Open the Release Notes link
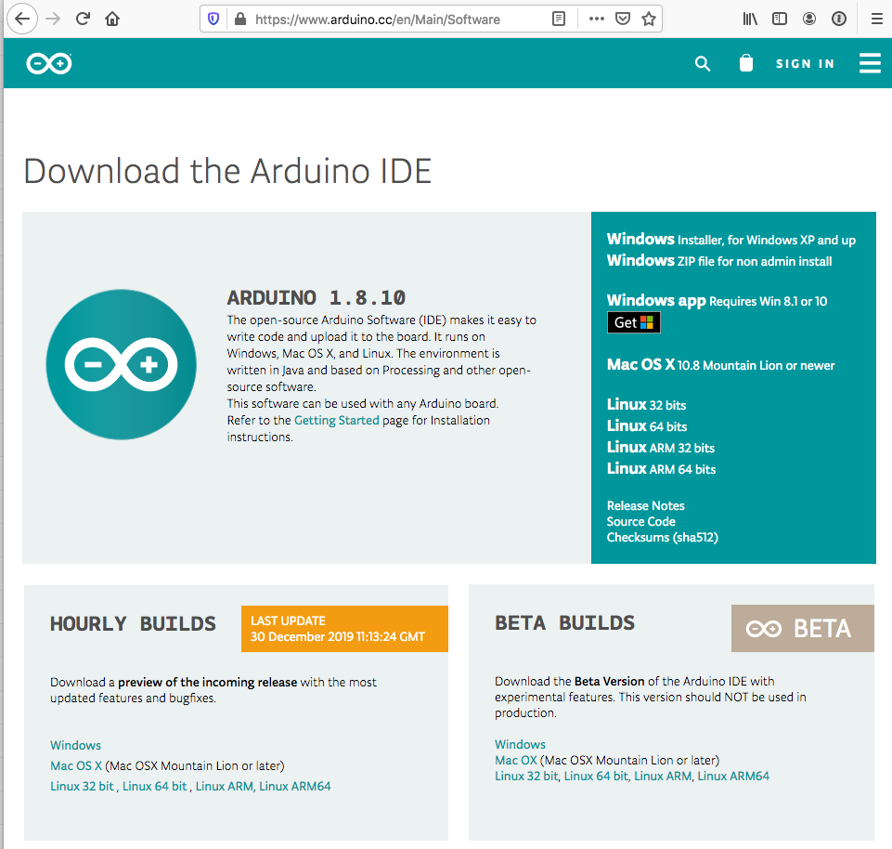This screenshot has height=849, width=892. [646, 505]
